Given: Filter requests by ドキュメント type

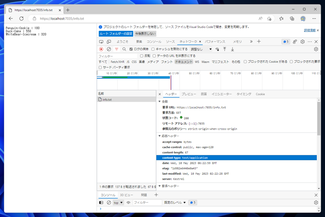Looking at the screenshot, I should click(184, 62).
